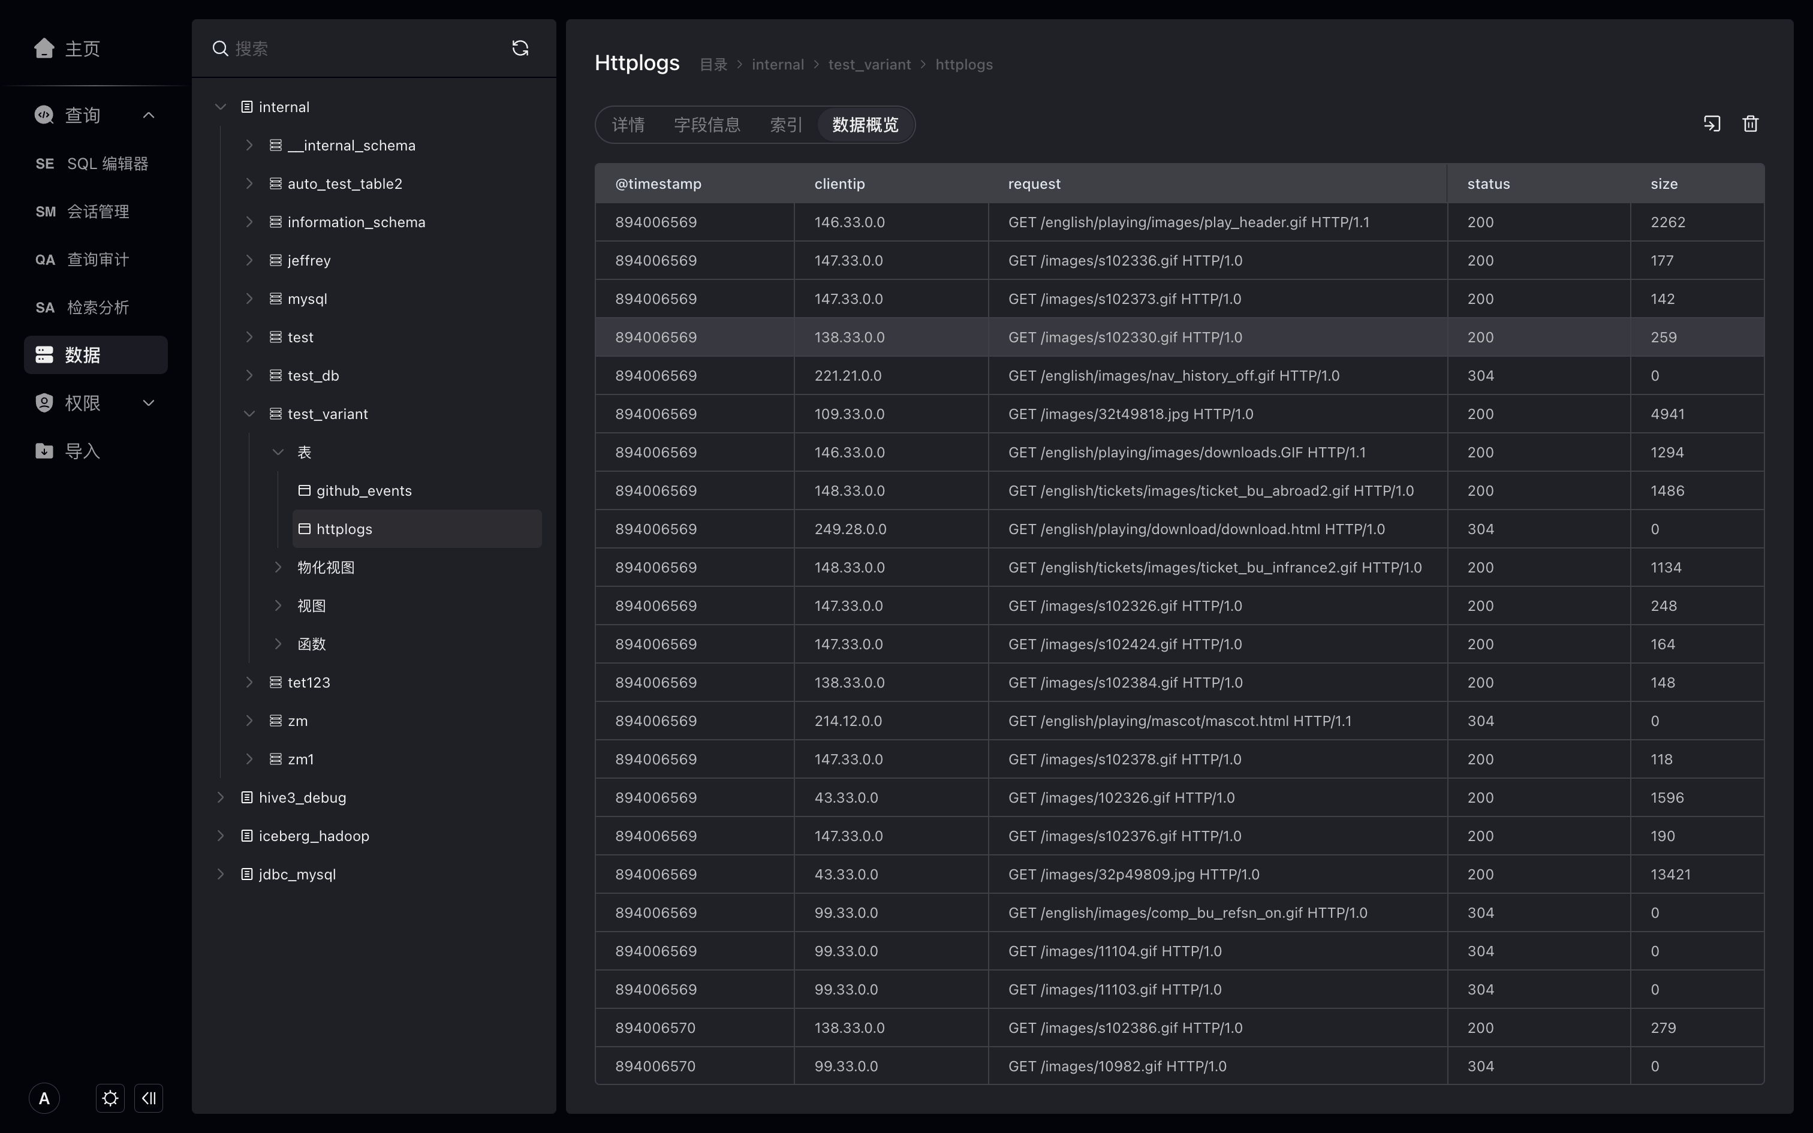
Task: Click the SM badge for 会话管理
Action: 46,211
